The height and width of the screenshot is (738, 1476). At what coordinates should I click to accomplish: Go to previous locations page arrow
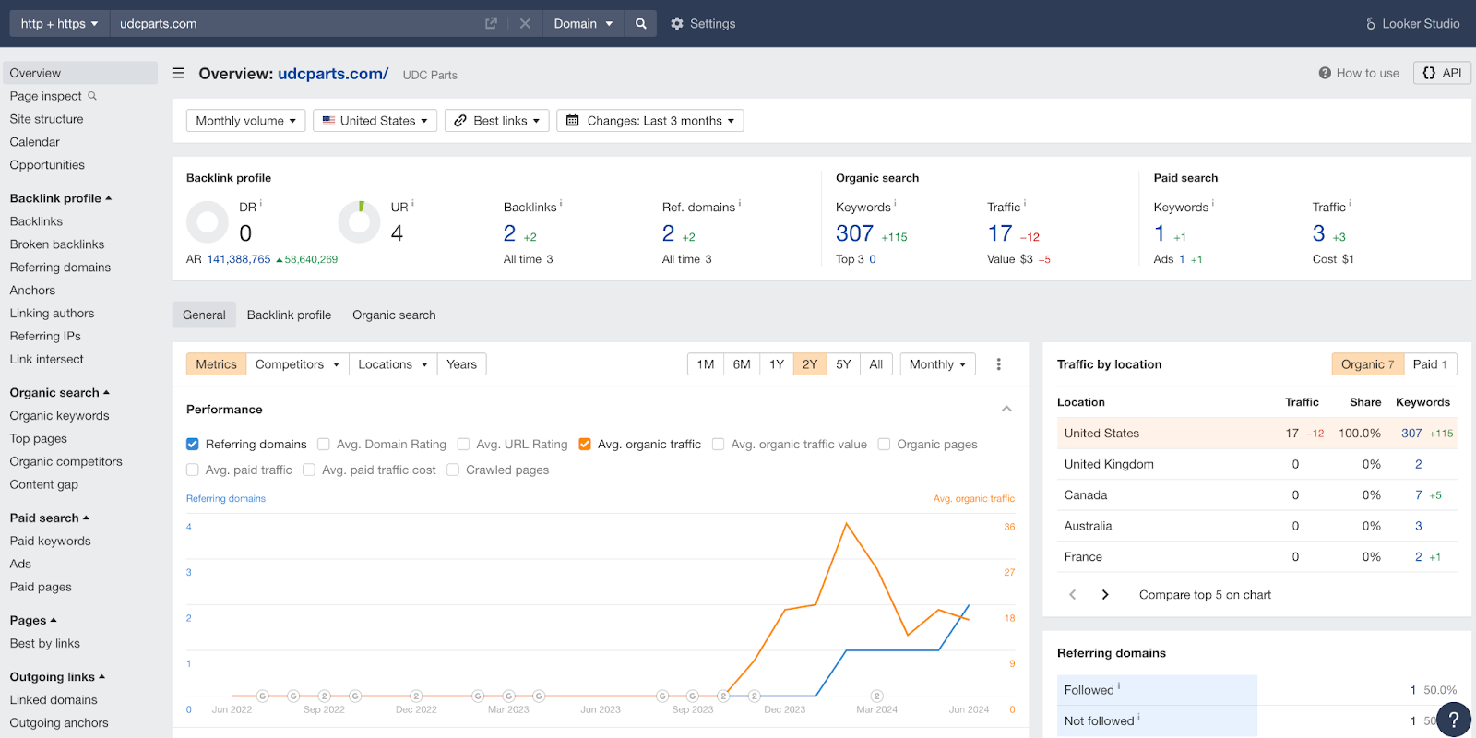[x=1072, y=595]
